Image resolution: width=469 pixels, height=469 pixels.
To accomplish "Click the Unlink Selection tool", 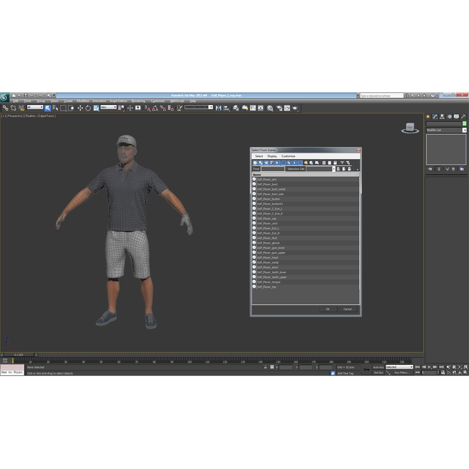I will pyautogui.click(x=13, y=108).
